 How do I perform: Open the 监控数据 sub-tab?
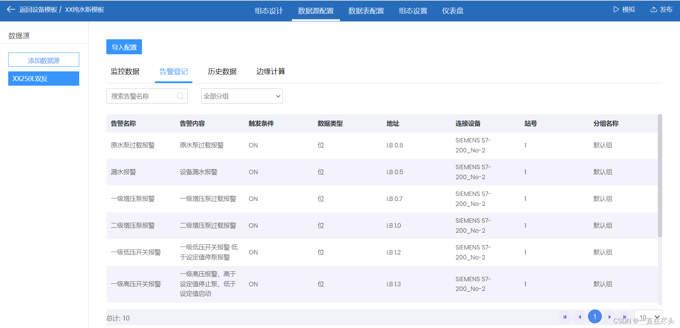(125, 71)
